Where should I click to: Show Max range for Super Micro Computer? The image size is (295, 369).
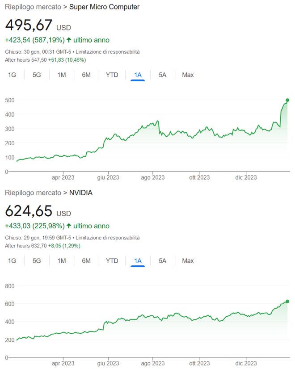[x=188, y=75]
